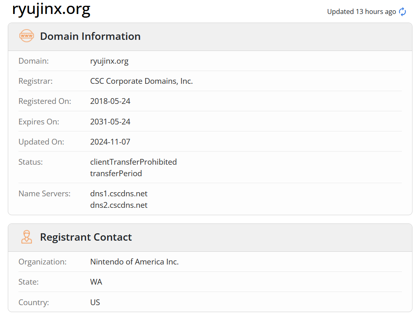Click the clientTransferProhibited status
The height and width of the screenshot is (315, 417).
point(134,162)
